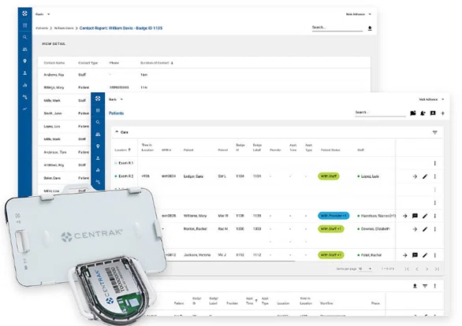The height and width of the screenshot is (326, 462).
Task: Go to the next page of Care table
Action: 427,269
